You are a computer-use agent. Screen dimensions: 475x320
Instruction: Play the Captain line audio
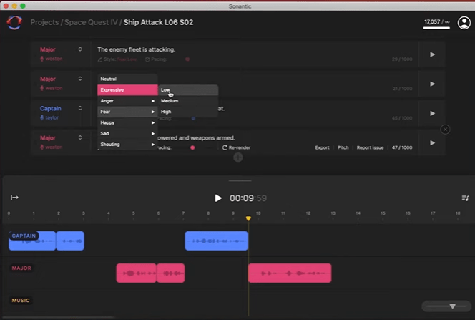[432, 113]
